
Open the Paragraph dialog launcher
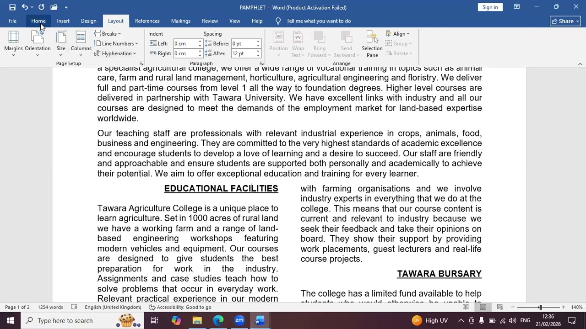(x=261, y=64)
